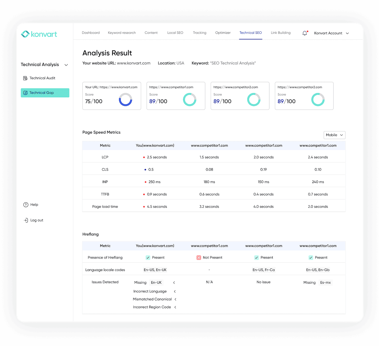The height and width of the screenshot is (346, 379).
Task: Click the En-UK tag next to Missing
Action: click(x=156, y=283)
